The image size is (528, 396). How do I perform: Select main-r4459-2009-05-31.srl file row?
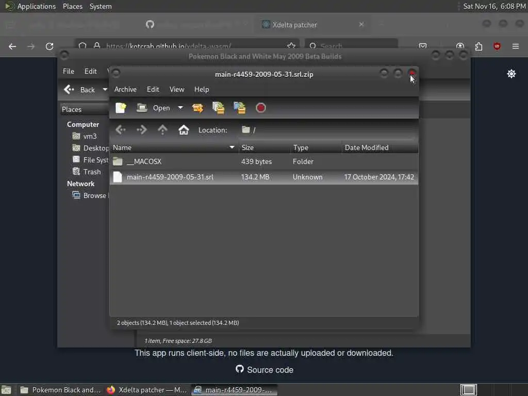(264, 177)
